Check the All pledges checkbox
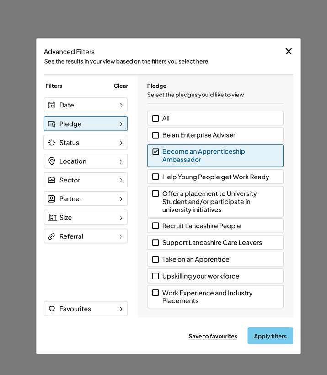327x375 pixels. (x=155, y=118)
